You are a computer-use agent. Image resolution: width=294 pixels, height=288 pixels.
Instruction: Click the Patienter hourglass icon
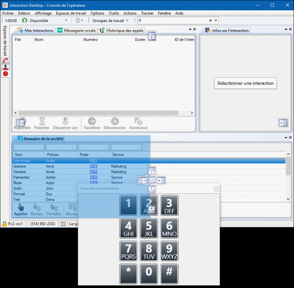tap(42, 121)
